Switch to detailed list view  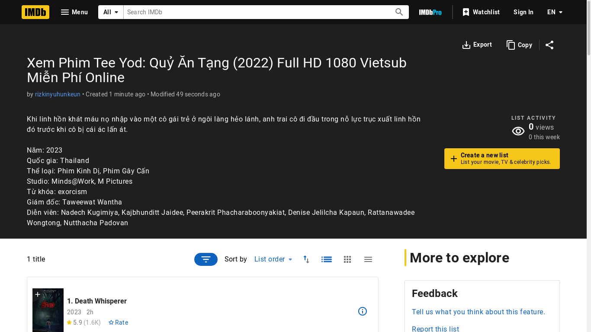tap(327, 259)
